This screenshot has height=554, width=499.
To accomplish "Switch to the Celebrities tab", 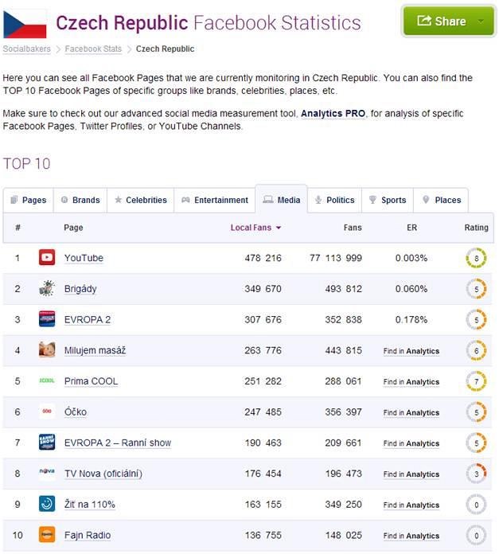I will click(x=141, y=200).
